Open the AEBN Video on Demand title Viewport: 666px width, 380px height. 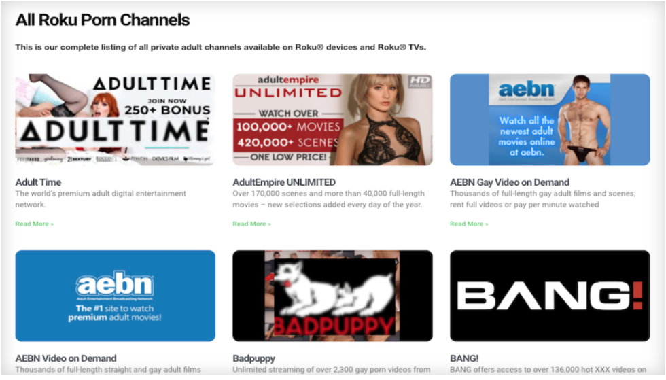[x=66, y=358]
